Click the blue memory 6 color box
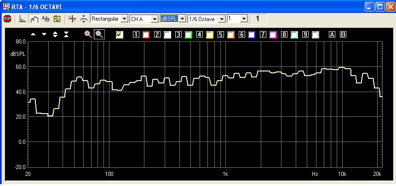 point(252,34)
